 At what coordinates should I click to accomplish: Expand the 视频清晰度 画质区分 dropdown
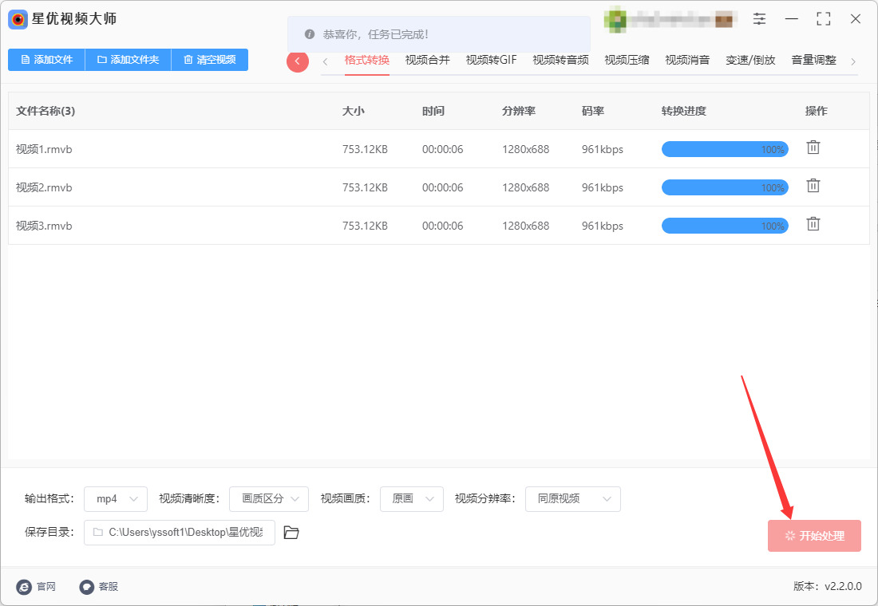click(x=269, y=499)
